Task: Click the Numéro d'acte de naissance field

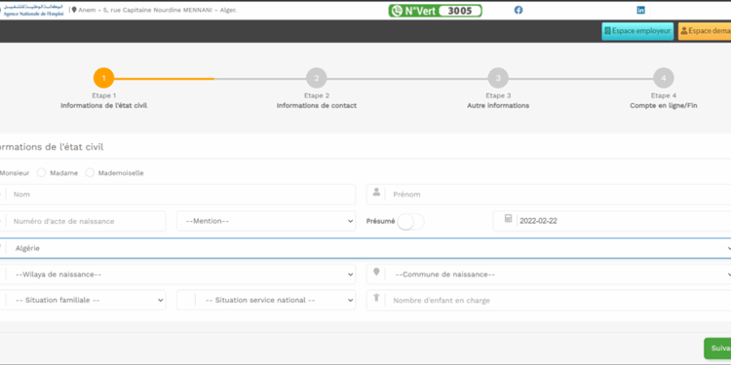Action: 83,221
